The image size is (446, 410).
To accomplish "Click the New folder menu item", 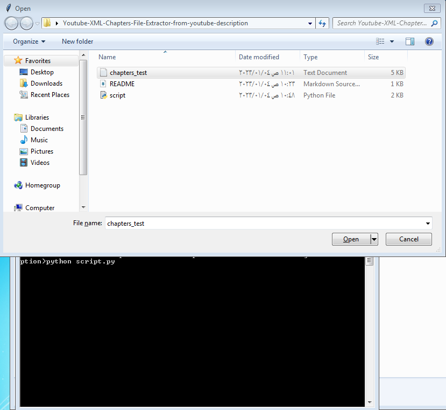I will [77, 41].
